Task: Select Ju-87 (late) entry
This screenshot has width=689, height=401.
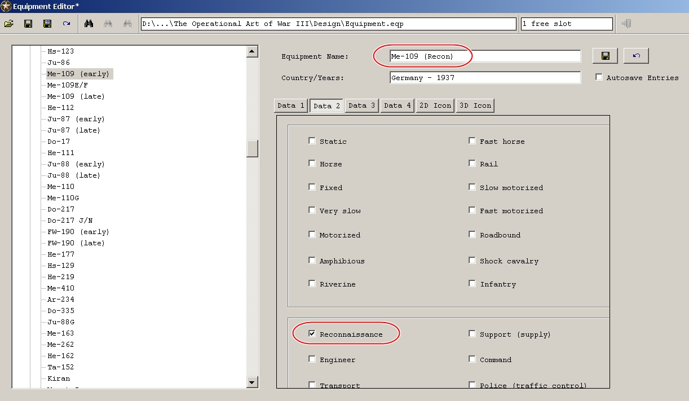Action: click(x=74, y=130)
